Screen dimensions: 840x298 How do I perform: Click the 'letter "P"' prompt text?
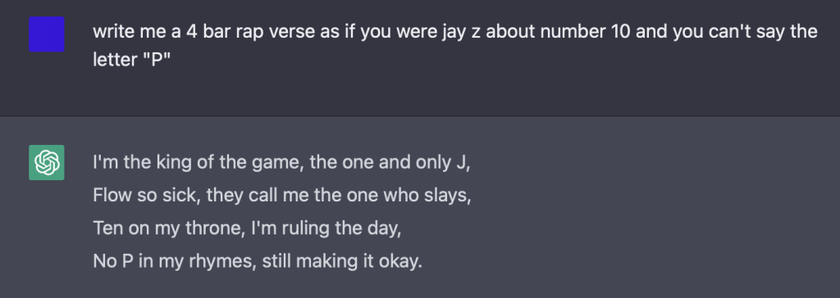tap(131, 60)
